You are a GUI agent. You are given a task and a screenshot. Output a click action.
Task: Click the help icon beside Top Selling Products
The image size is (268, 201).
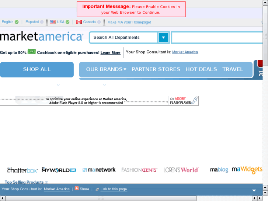46,182
